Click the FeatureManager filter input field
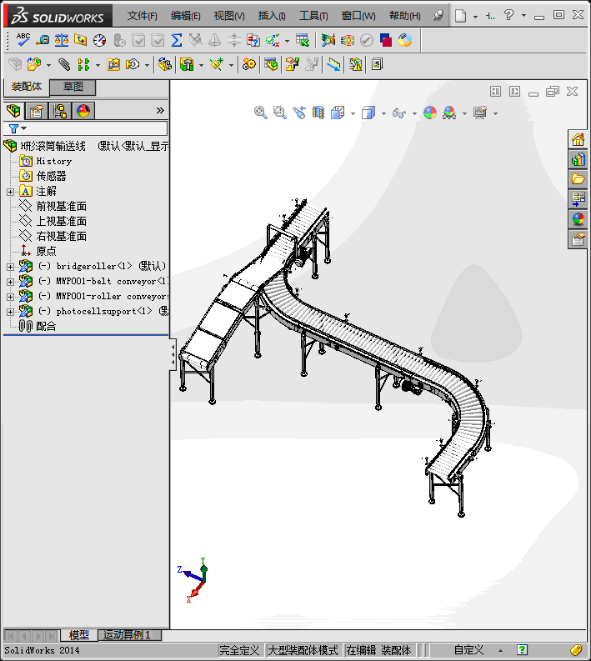The image size is (591, 661). click(86, 128)
